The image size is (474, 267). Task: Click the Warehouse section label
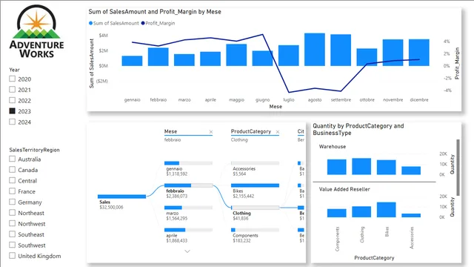coord(333,147)
